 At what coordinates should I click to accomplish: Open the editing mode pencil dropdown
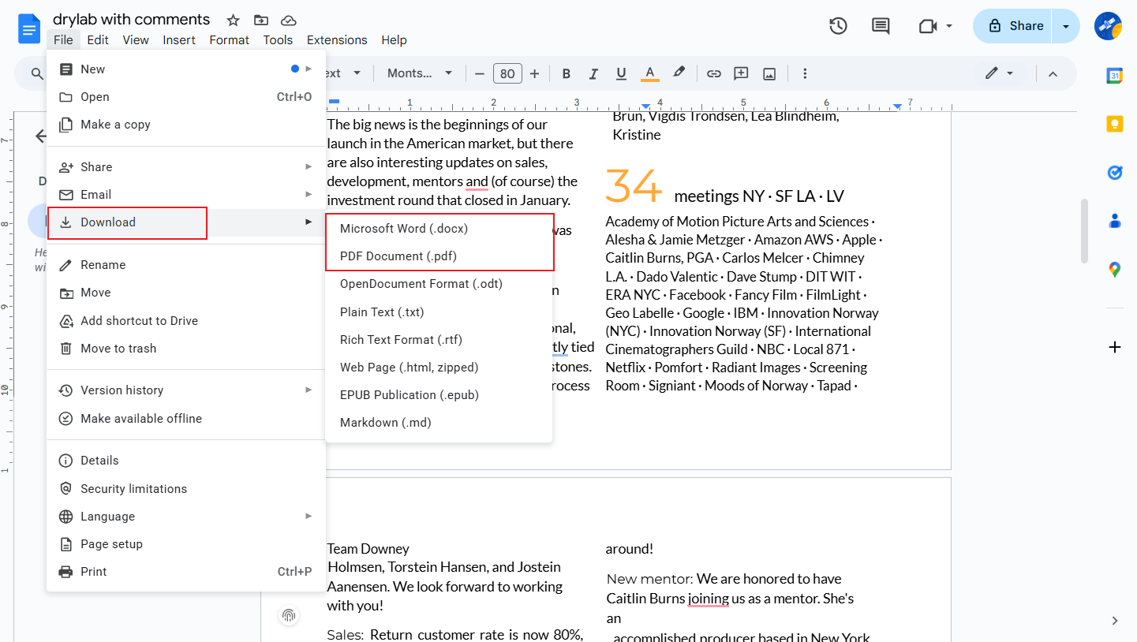[x=999, y=73]
